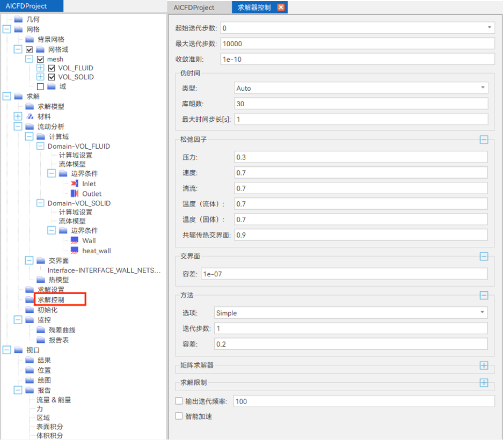Collapse the 松弛因子 section
504x440 pixels.
point(483,140)
